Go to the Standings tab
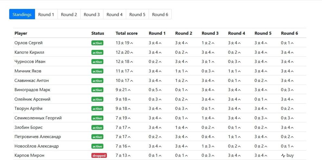This screenshot has height=160, width=322. (x=22, y=14)
